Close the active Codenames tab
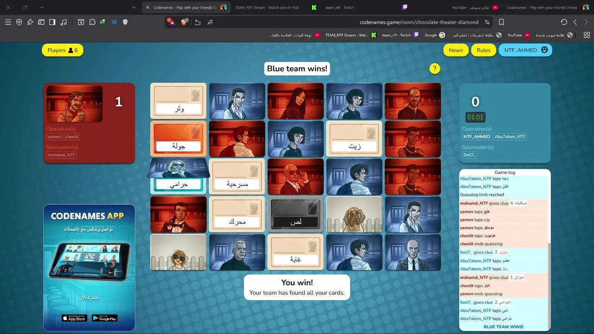 148,7
